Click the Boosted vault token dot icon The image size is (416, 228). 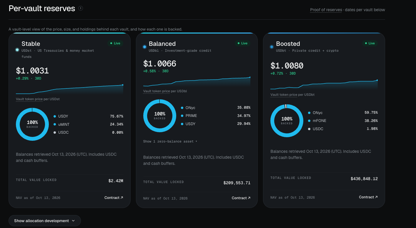[x=272, y=47]
